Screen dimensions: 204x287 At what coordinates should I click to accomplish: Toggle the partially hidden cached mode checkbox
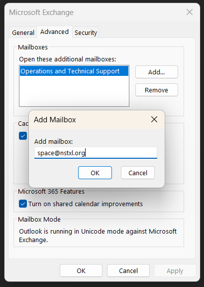[23, 136]
